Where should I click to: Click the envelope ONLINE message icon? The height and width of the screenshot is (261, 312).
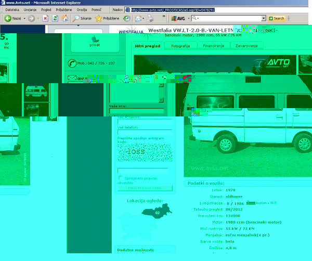[x=72, y=78]
